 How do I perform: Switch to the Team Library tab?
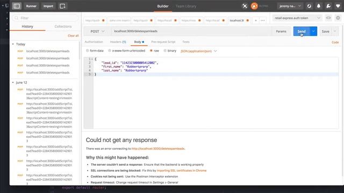pos(186,6)
